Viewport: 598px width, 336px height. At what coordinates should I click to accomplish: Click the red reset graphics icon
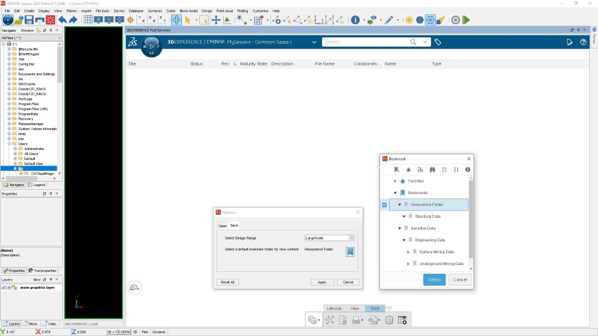50,20
